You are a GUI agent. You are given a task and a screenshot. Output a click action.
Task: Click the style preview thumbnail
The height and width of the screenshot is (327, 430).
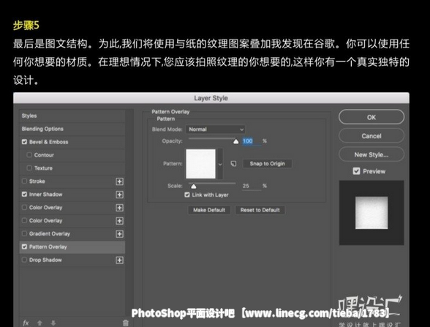click(x=371, y=213)
